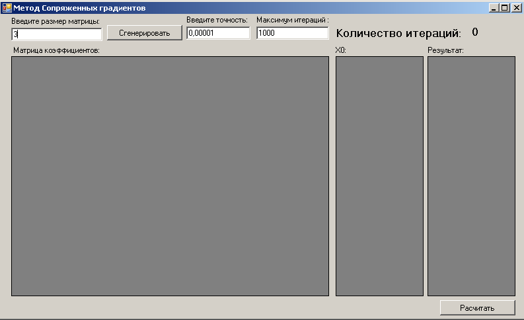Select the maximum iterations field with 1000

[293, 33]
